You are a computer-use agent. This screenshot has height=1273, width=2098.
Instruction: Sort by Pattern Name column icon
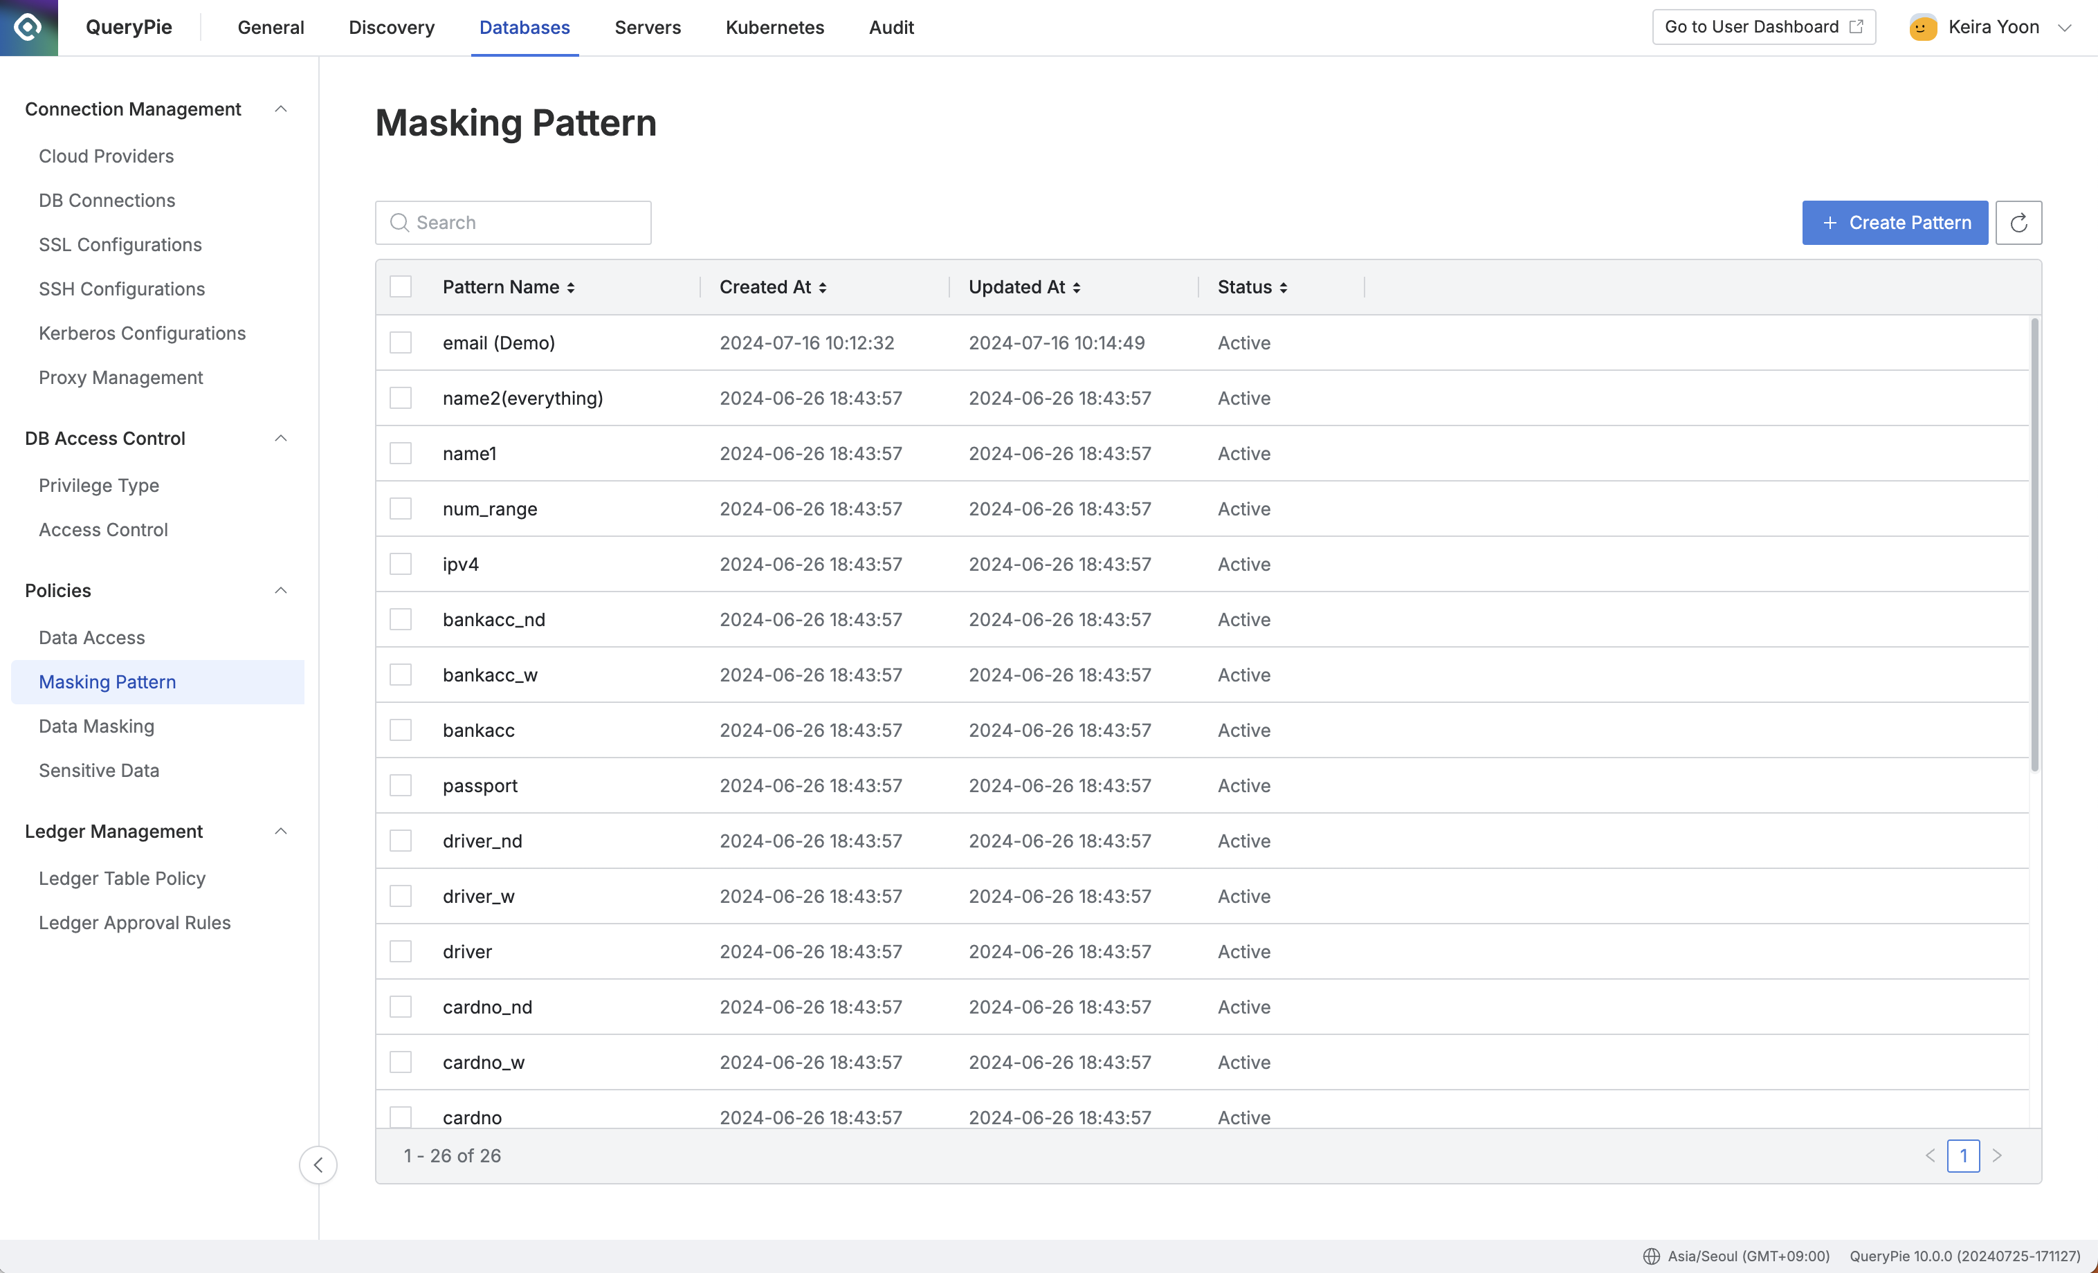[x=570, y=288]
